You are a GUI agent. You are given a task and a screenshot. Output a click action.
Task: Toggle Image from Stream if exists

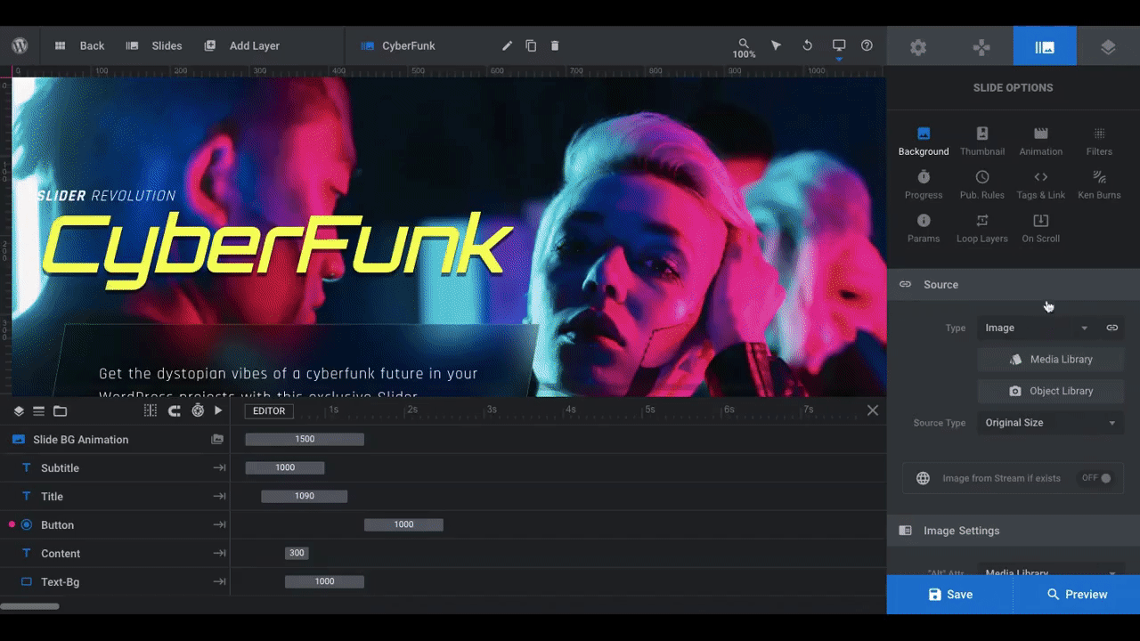[x=1096, y=478]
